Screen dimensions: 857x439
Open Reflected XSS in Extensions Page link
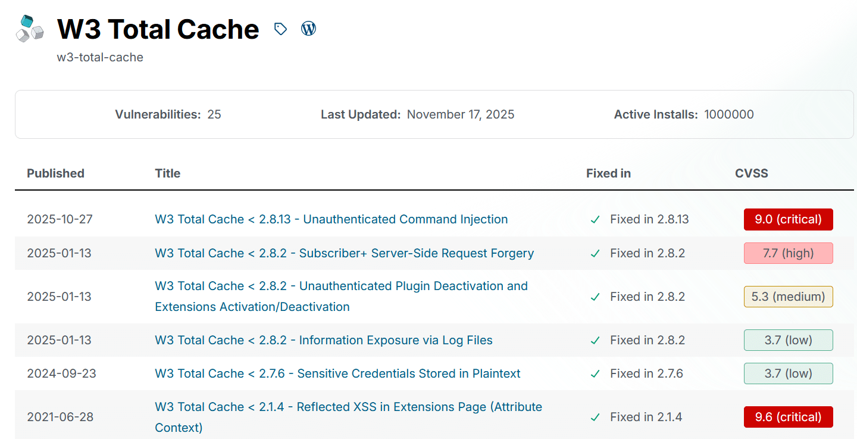[348, 407]
